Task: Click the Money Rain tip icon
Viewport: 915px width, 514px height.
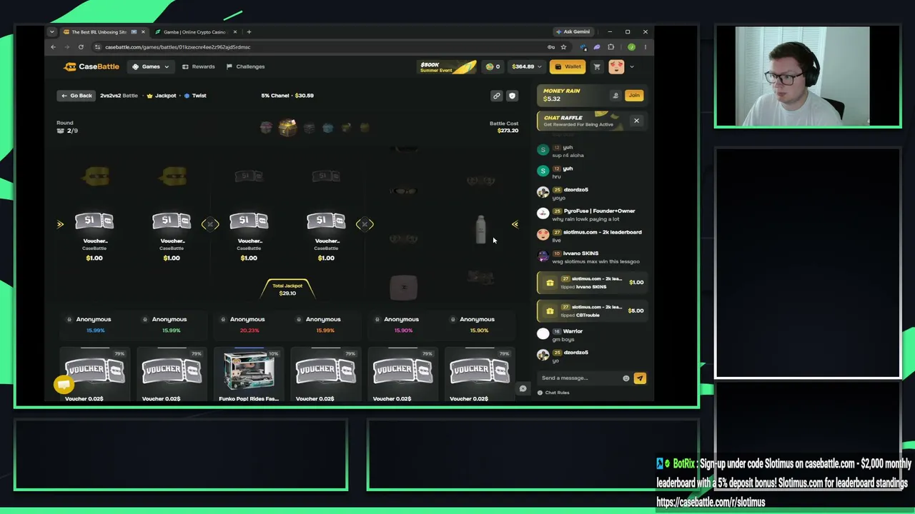Action: coord(615,95)
